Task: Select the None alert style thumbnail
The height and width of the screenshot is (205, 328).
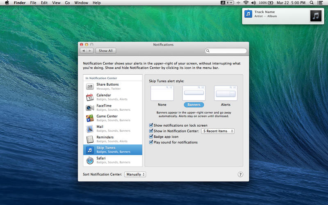Action: (162, 93)
